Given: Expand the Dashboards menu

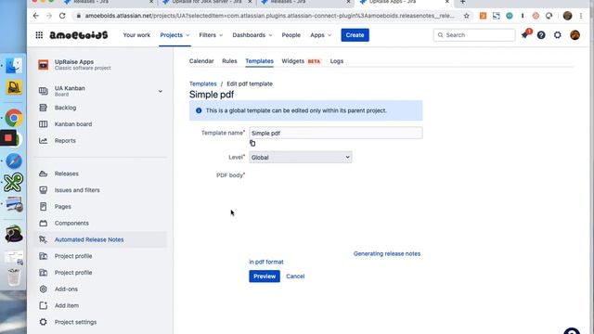Looking at the screenshot, I should tap(252, 35).
